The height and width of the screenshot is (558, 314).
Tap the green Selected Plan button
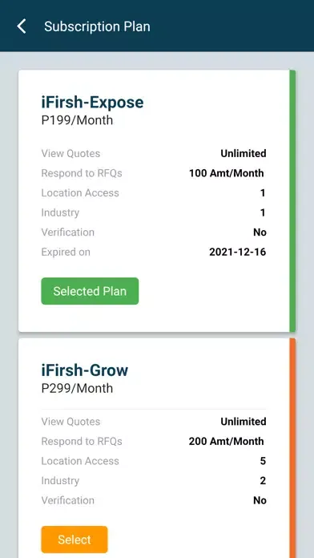[x=90, y=291]
